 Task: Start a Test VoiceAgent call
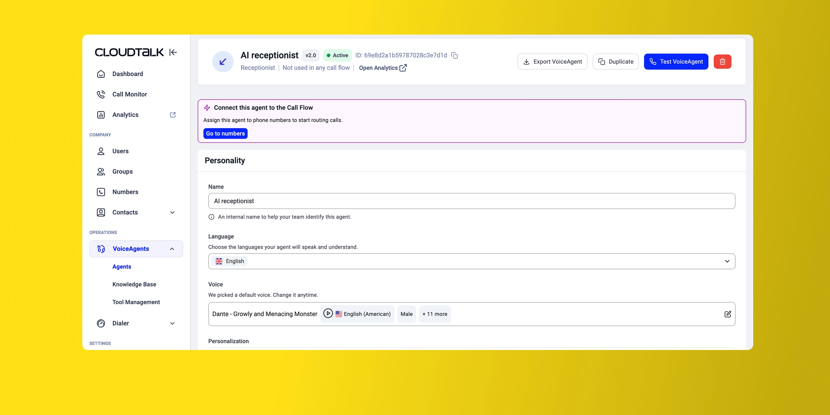[x=676, y=62]
